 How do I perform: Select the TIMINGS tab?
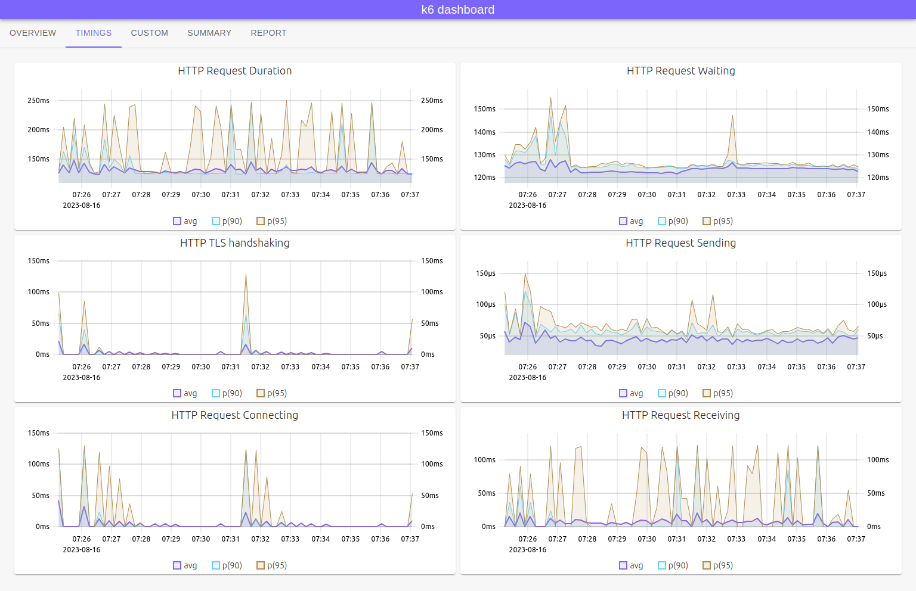(x=94, y=33)
